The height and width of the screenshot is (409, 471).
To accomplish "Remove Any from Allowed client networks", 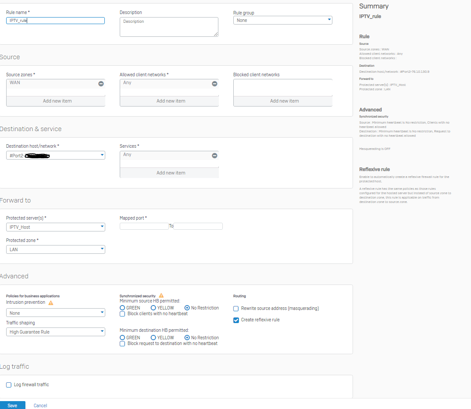I will (x=214, y=84).
